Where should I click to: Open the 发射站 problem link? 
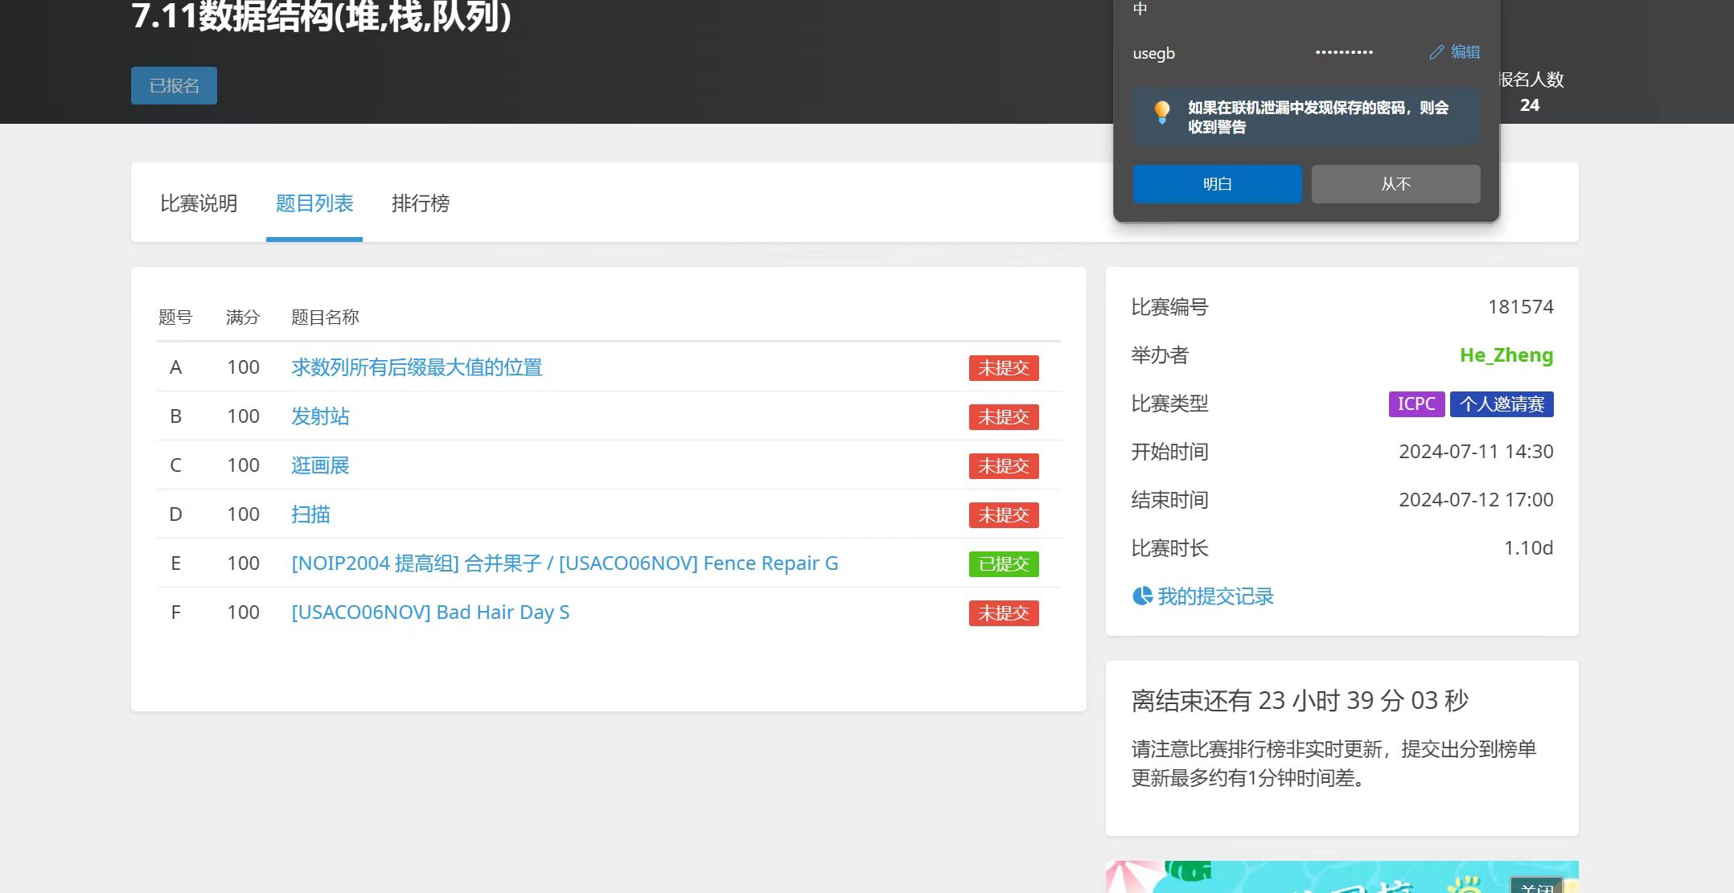(x=320, y=416)
